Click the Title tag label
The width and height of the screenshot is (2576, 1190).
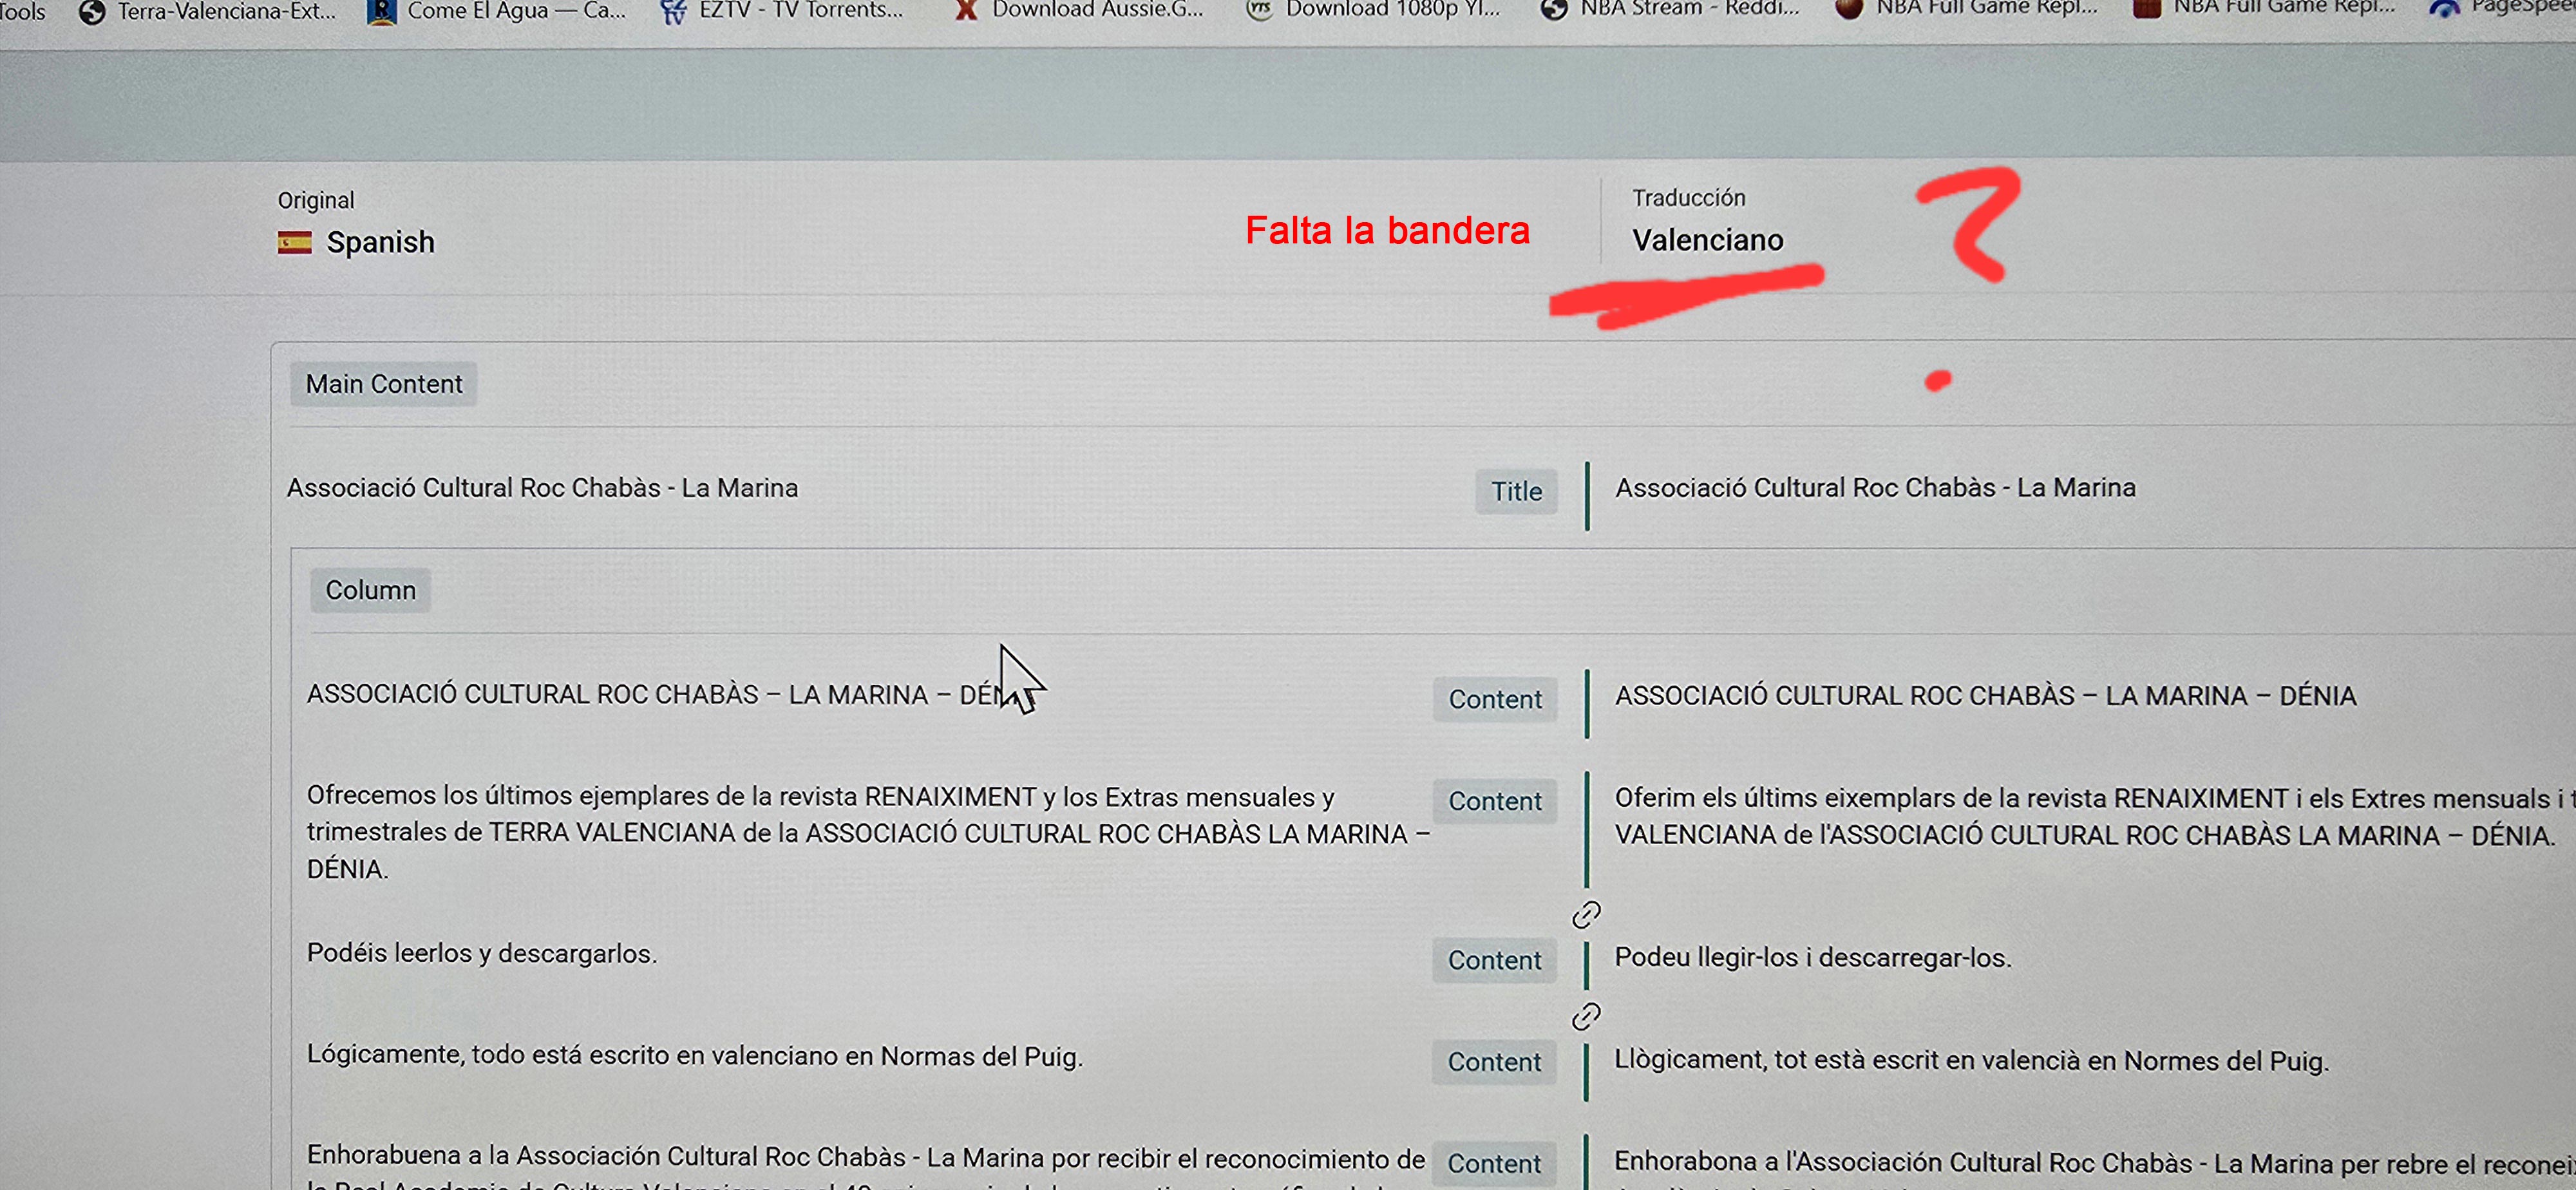pos(1516,491)
